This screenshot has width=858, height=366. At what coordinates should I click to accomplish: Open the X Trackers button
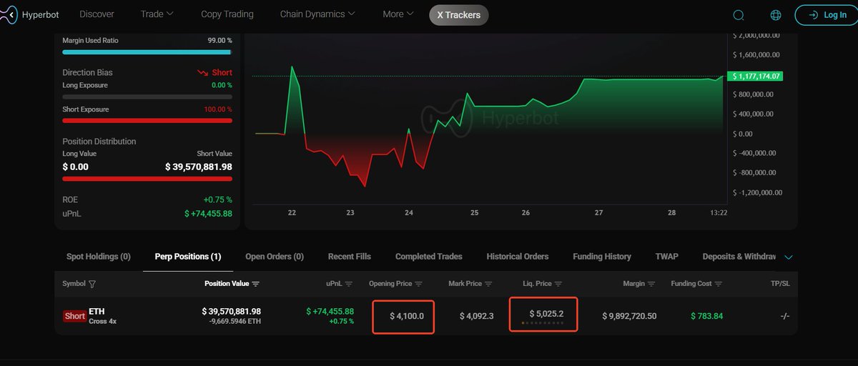tap(458, 15)
